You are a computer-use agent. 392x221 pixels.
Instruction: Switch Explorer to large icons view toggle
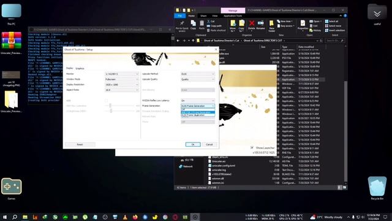coord(344,187)
